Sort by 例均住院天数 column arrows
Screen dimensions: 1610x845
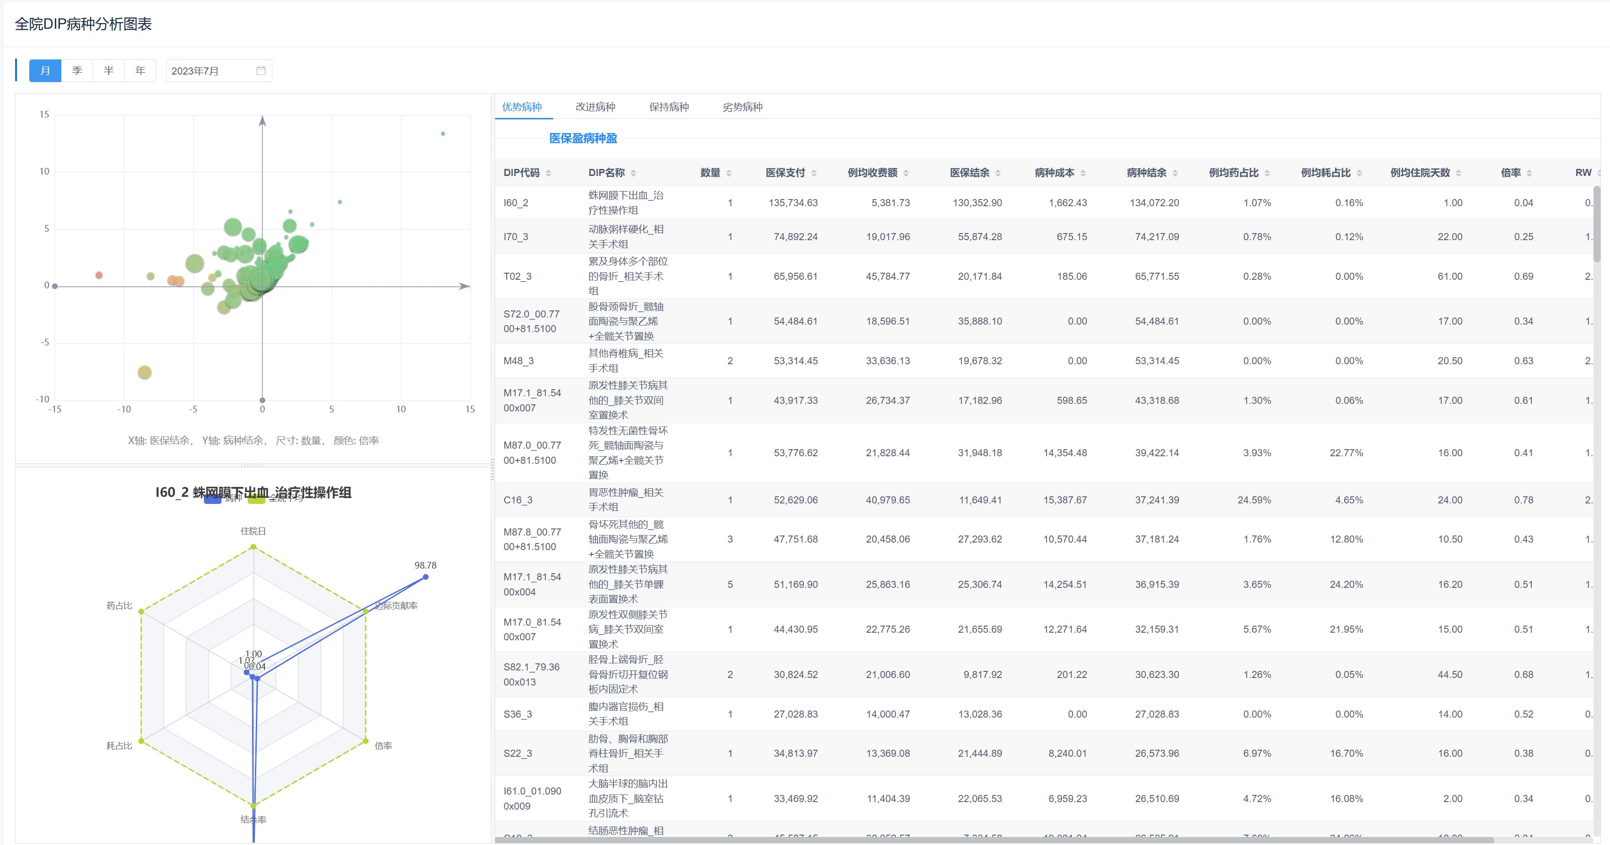coord(1458,173)
